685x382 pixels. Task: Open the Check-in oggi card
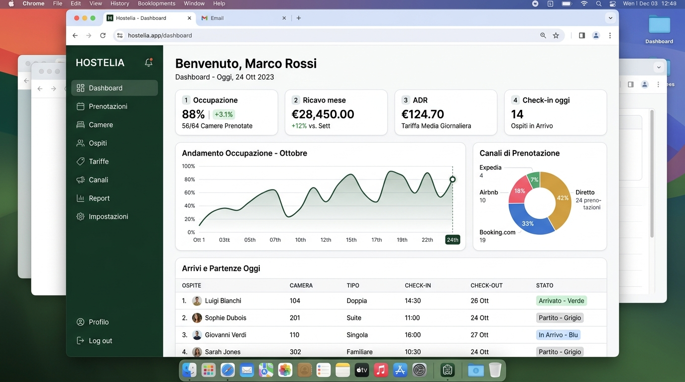point(556,112)
